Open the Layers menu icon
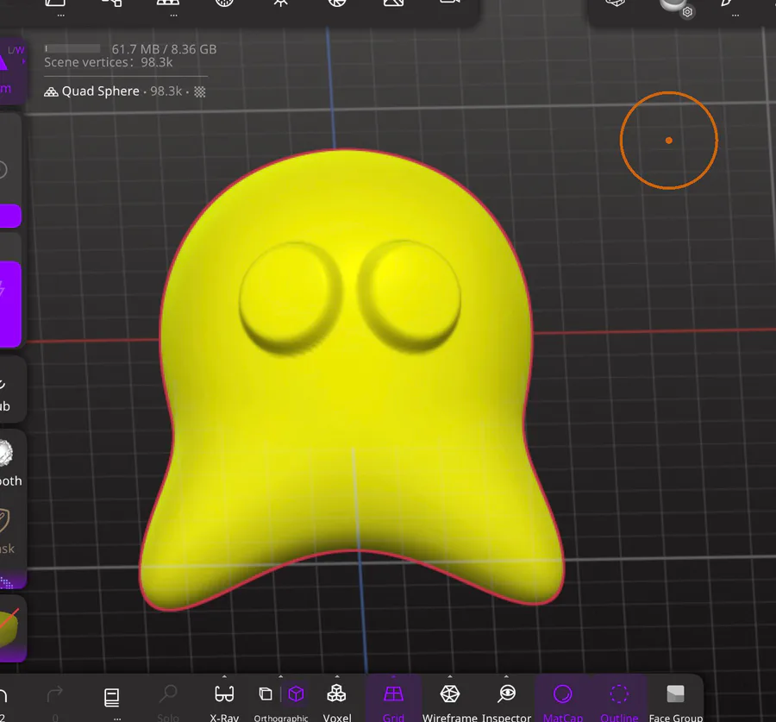Image resolution: width=776 pixels, height=722 pixels. click(x=615, y=3)
